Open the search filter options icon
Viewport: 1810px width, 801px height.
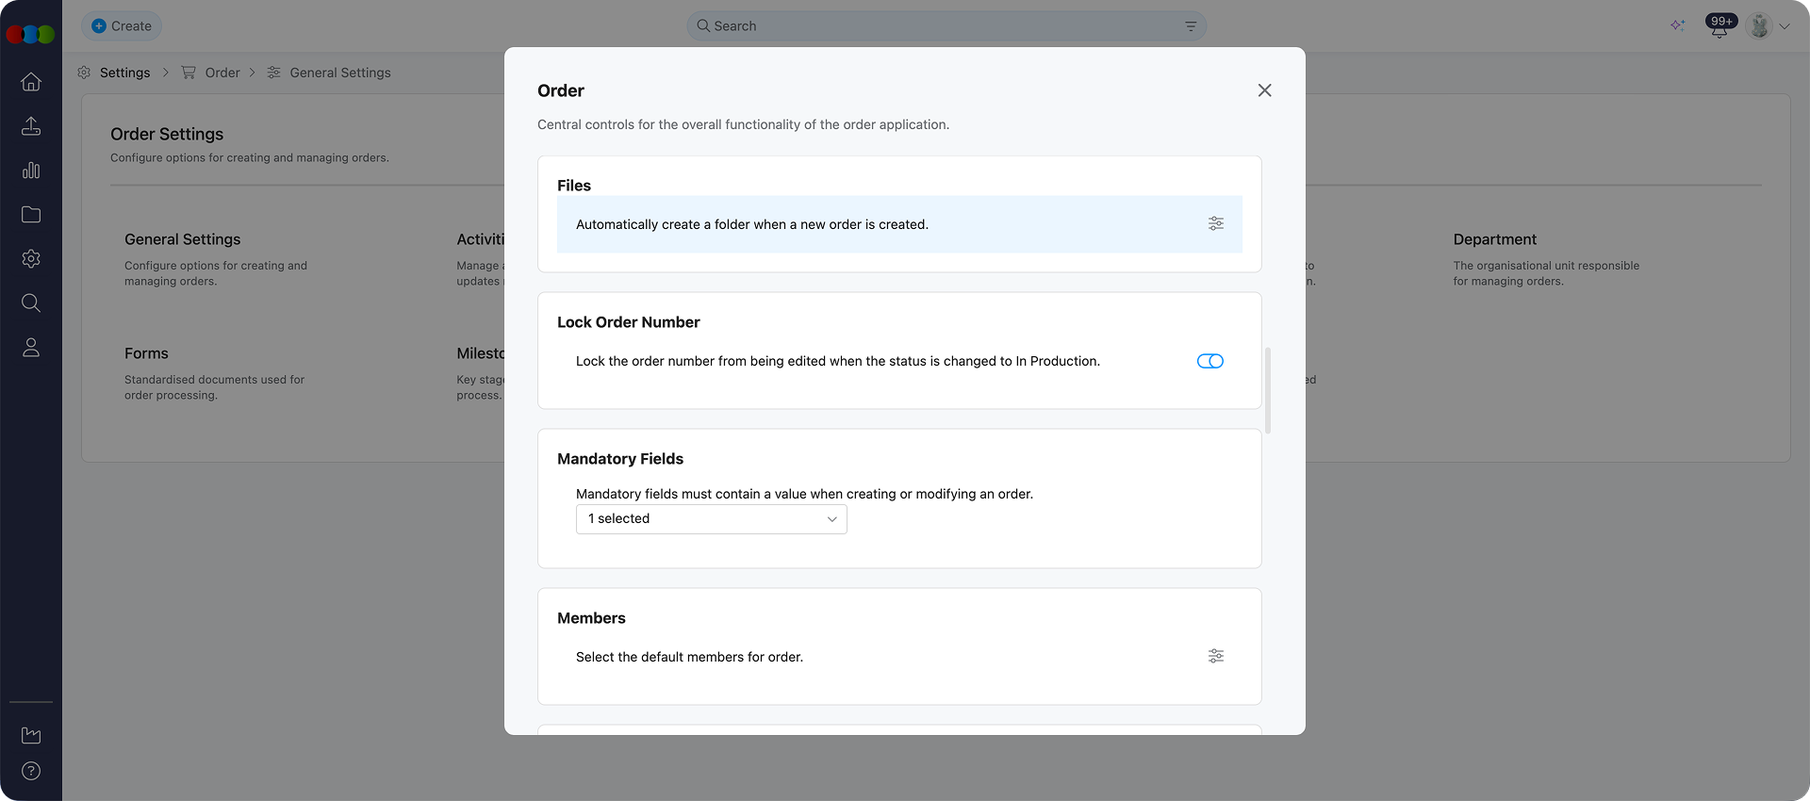coord(1191,26)
